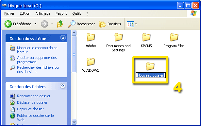Go up one folder level with up-arrow icon

pyautogui.click(x=60, y=24)
